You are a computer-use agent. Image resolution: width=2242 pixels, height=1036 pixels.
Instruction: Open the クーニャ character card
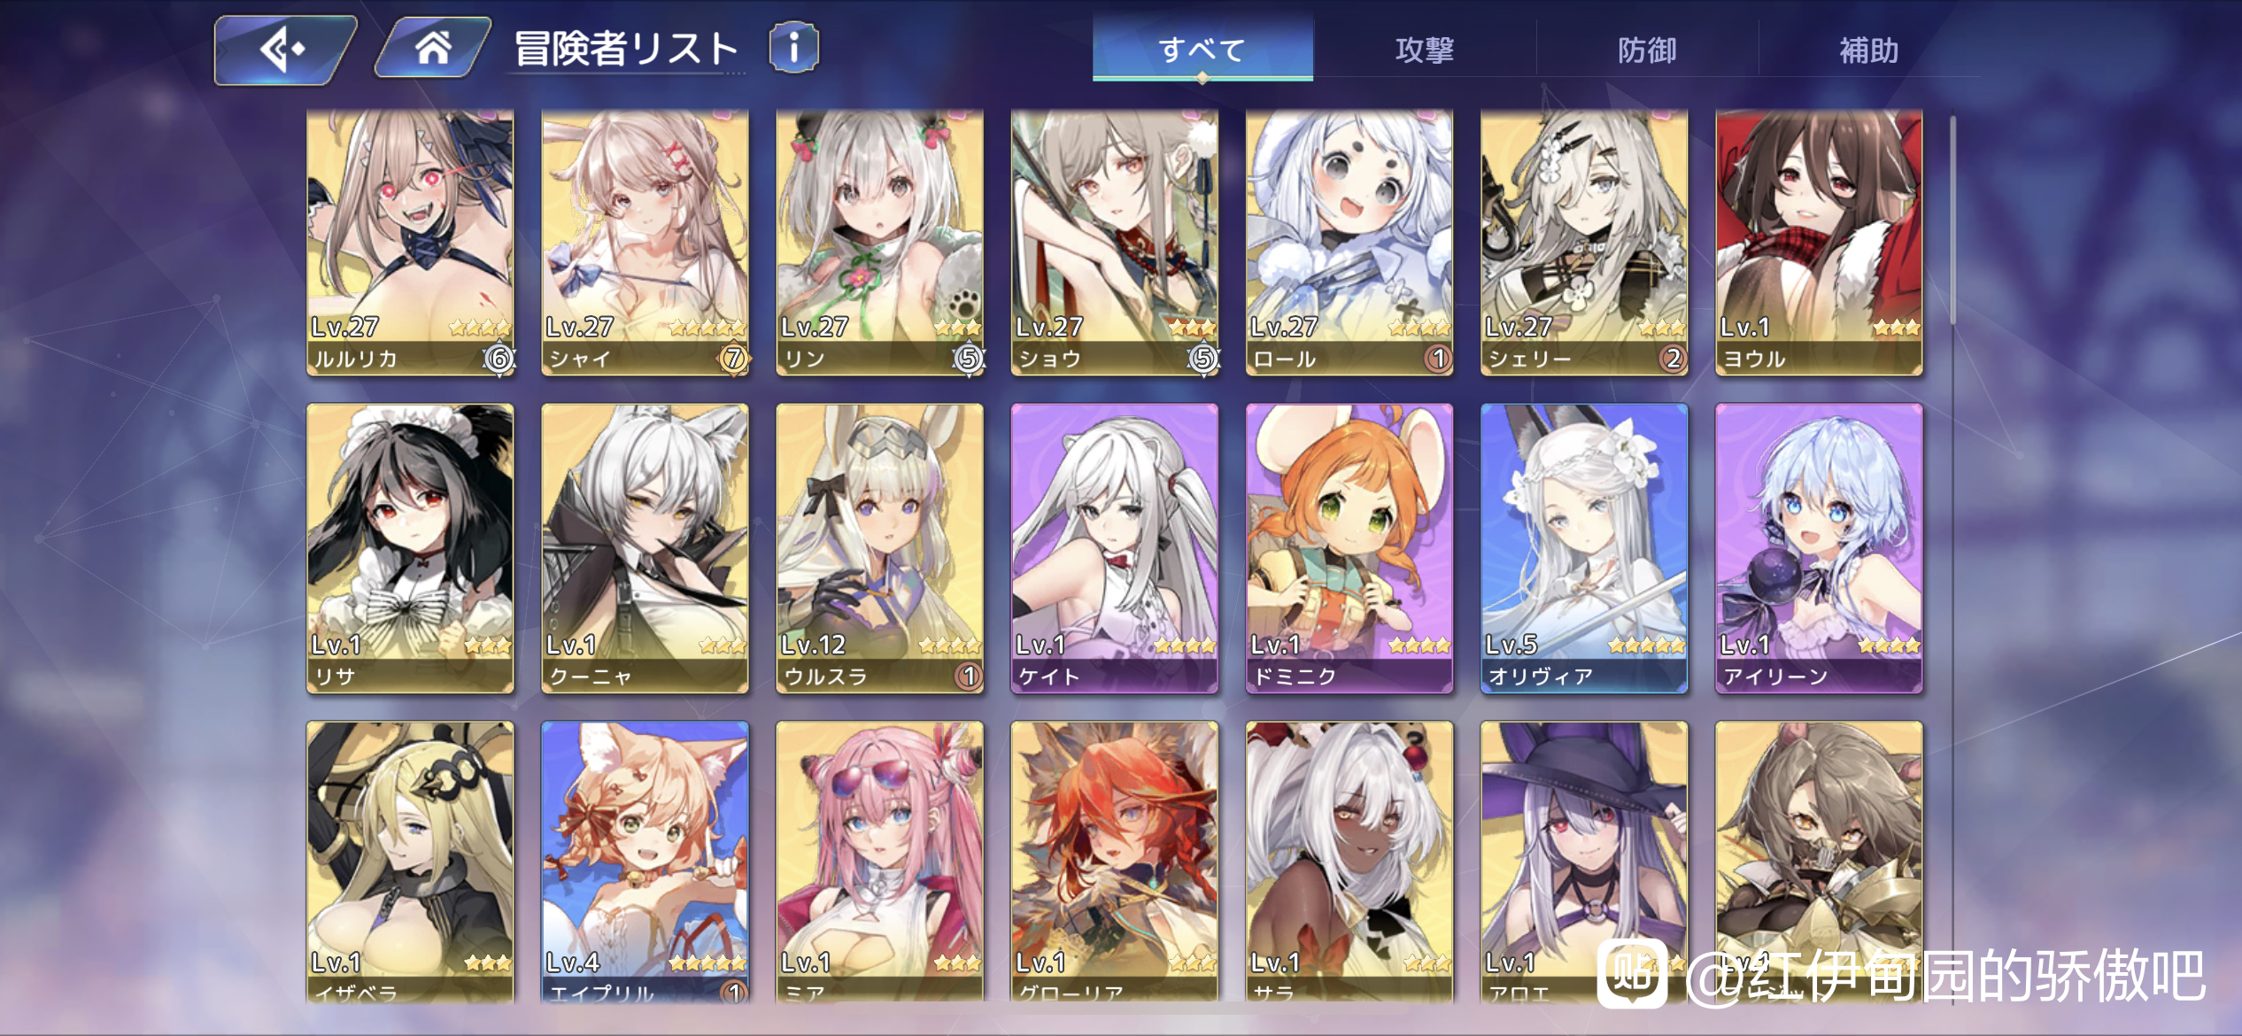tap(645, 548)
